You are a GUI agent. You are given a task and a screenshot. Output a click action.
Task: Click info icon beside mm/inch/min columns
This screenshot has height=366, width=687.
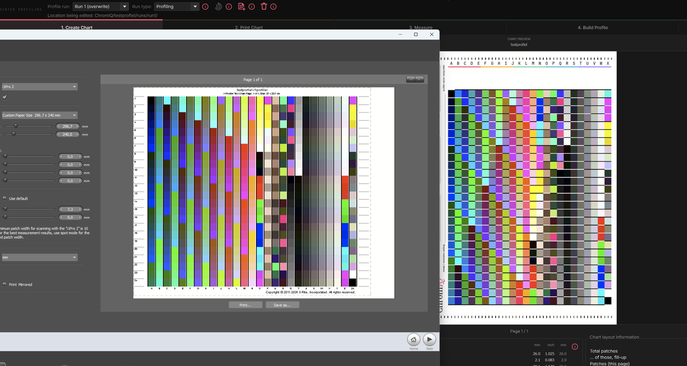[x=575, y=347]
